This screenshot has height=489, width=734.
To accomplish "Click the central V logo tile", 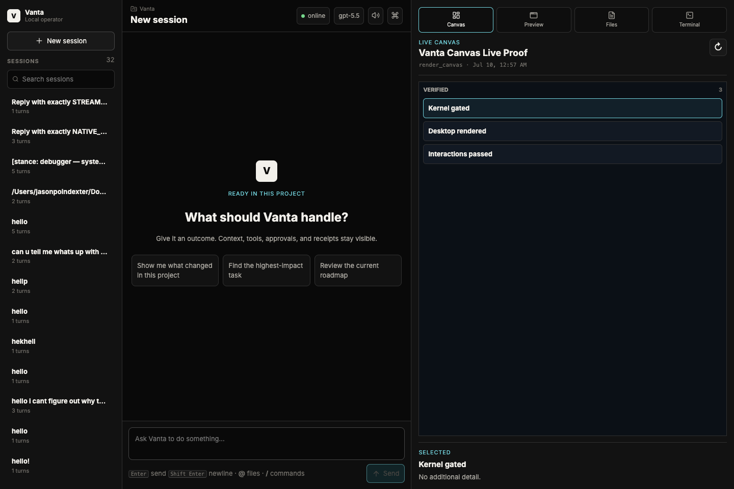I will pos(267,171).
